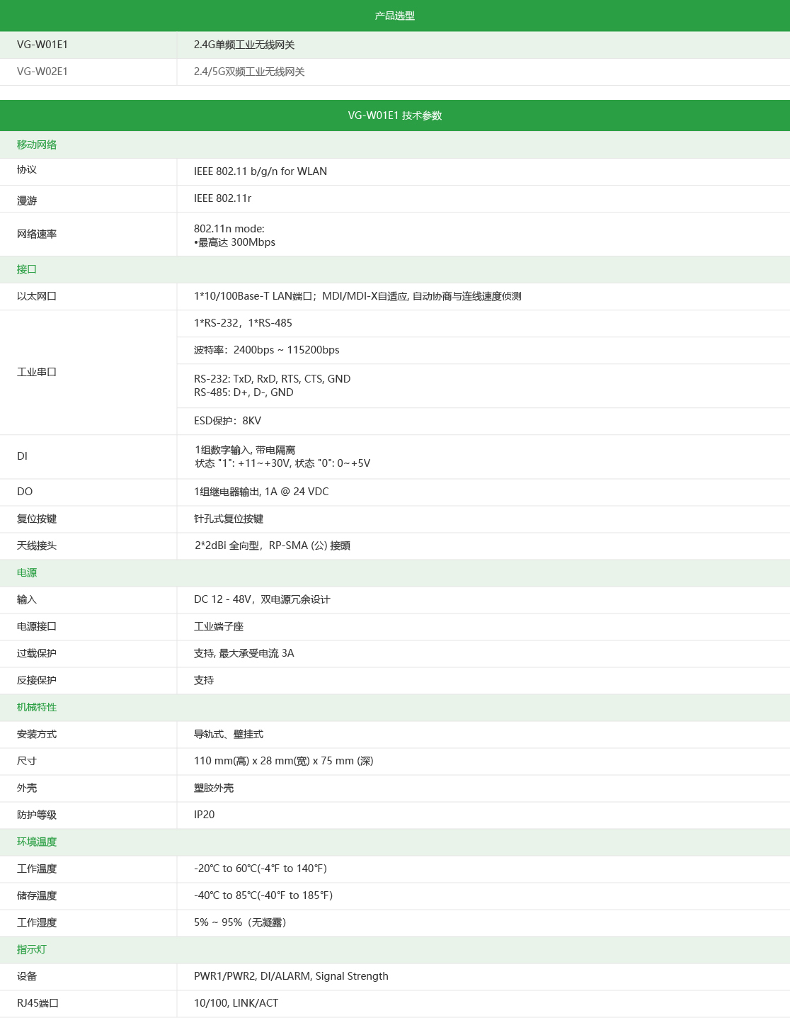
Task: Click the '以太网口' row label
Action: tap(37, 296)
